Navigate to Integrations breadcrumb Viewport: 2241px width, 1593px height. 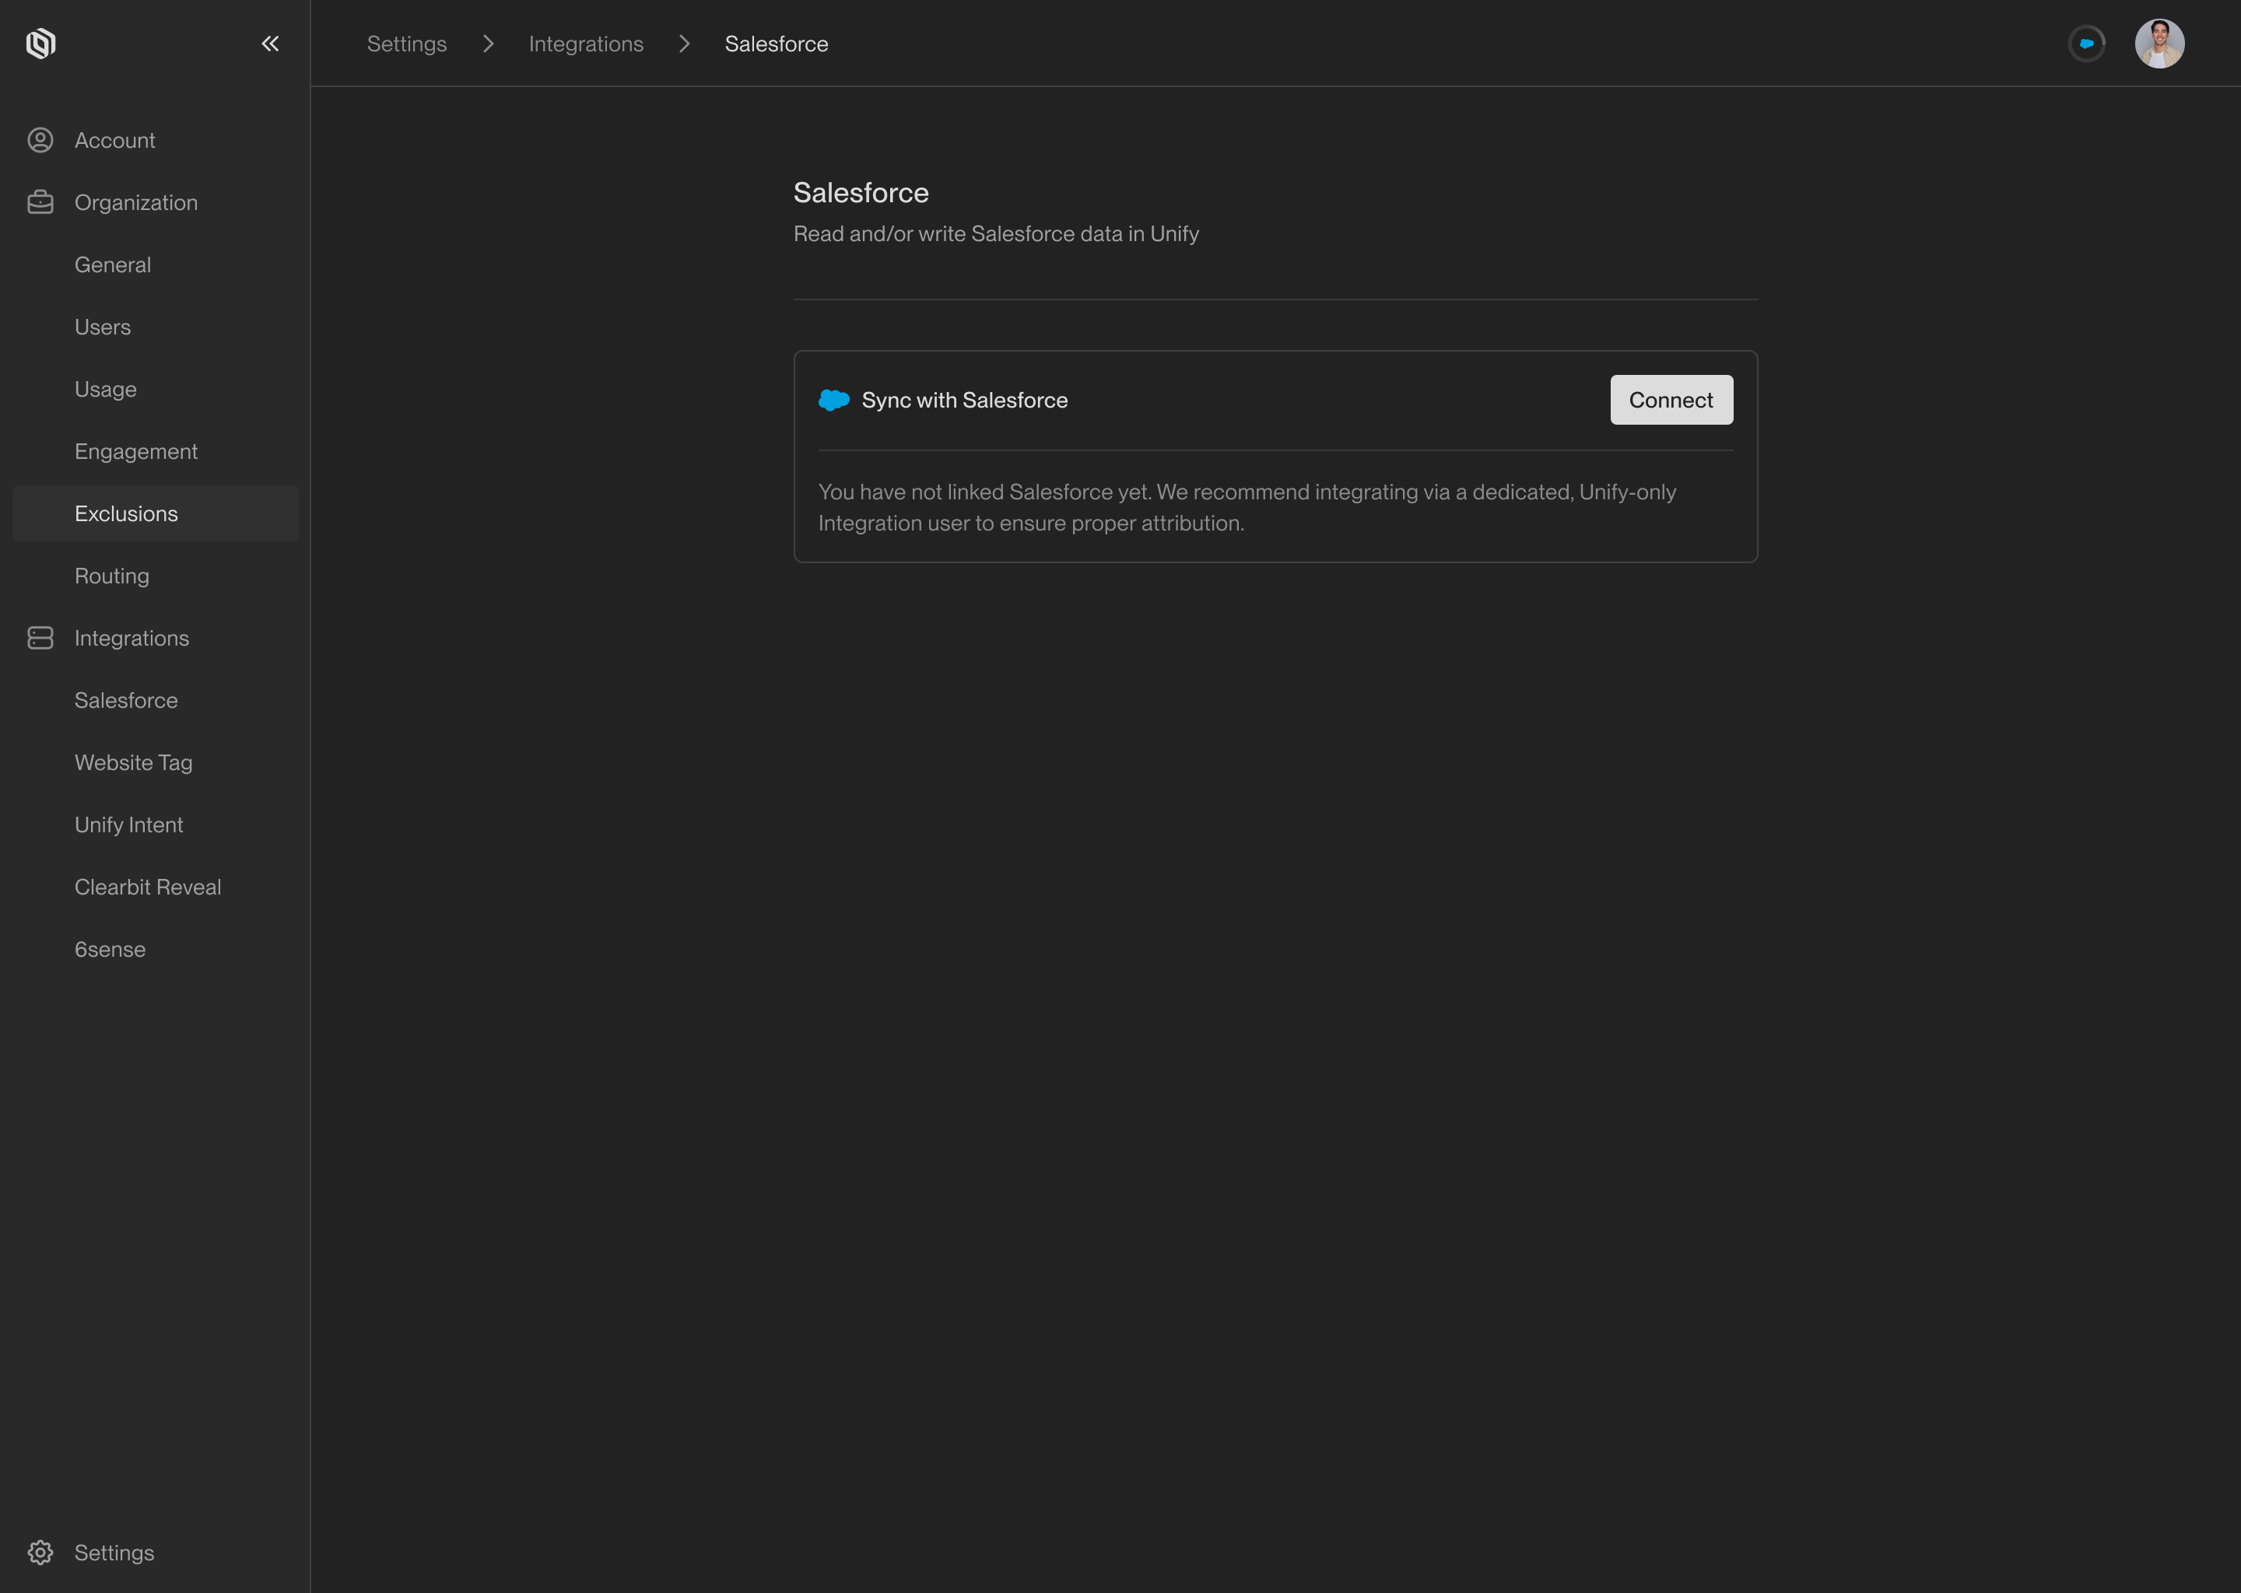pos(586,44)
